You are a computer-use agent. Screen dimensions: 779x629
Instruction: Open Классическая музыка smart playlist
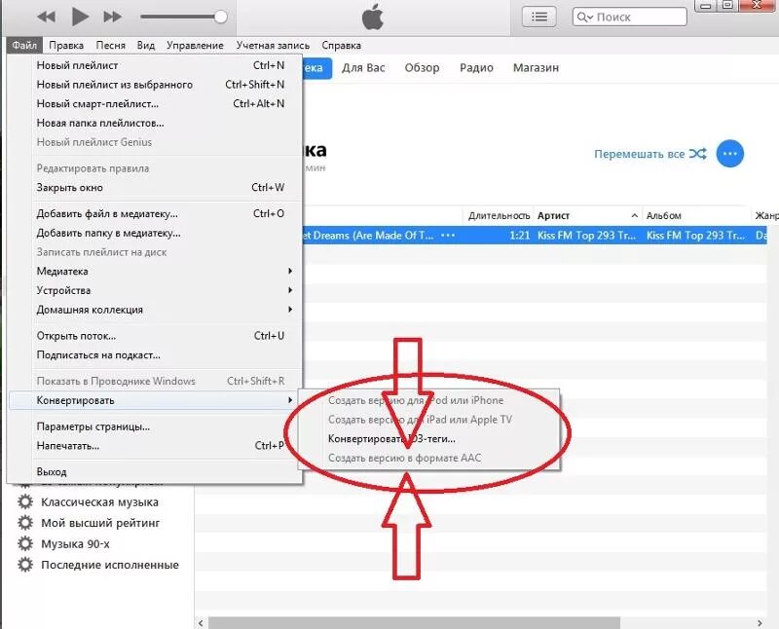(100, 502)
